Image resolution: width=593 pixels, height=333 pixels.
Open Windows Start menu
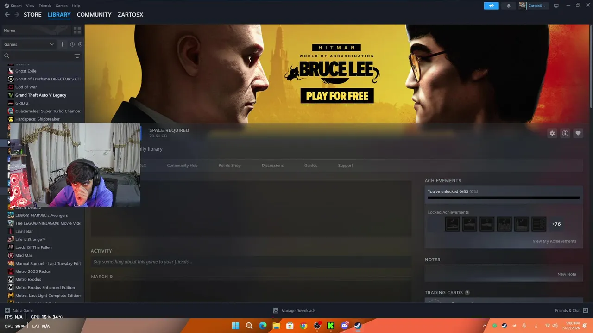235,326
